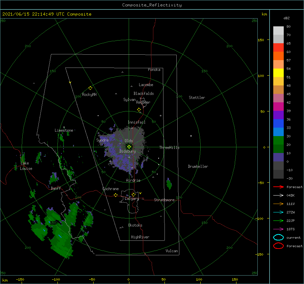Screen dimensions: 304x284
Task: Click the Lacombe label
Action: (x=146, y=85)
